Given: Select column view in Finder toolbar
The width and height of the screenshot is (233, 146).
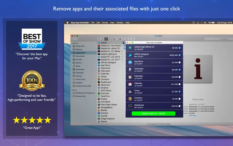Looking at the screenshot, I should pos(106,39).
